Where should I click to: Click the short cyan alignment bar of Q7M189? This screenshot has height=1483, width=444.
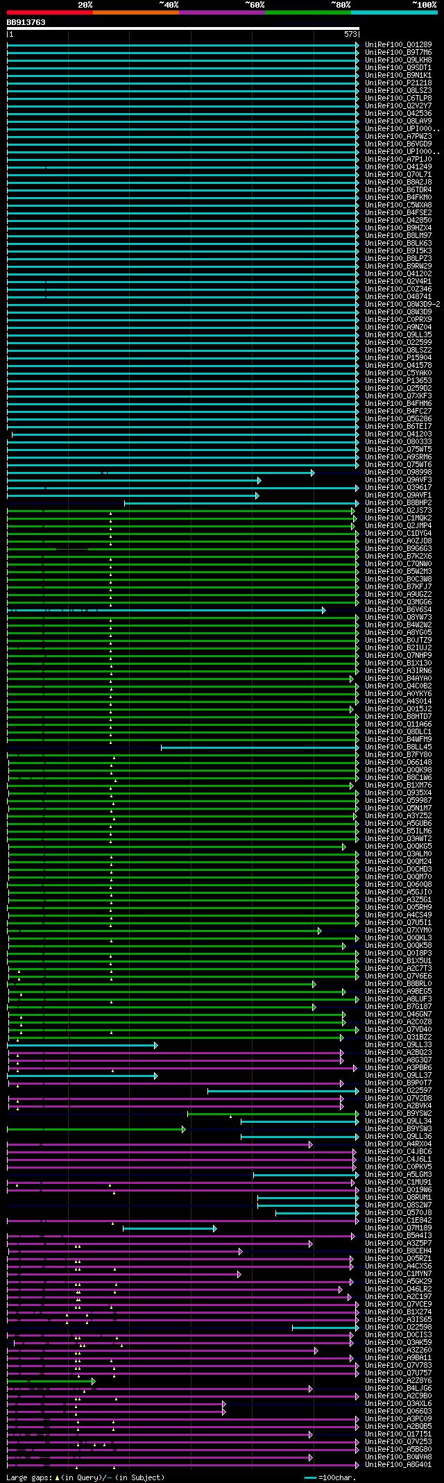(x=169, y=1228)
